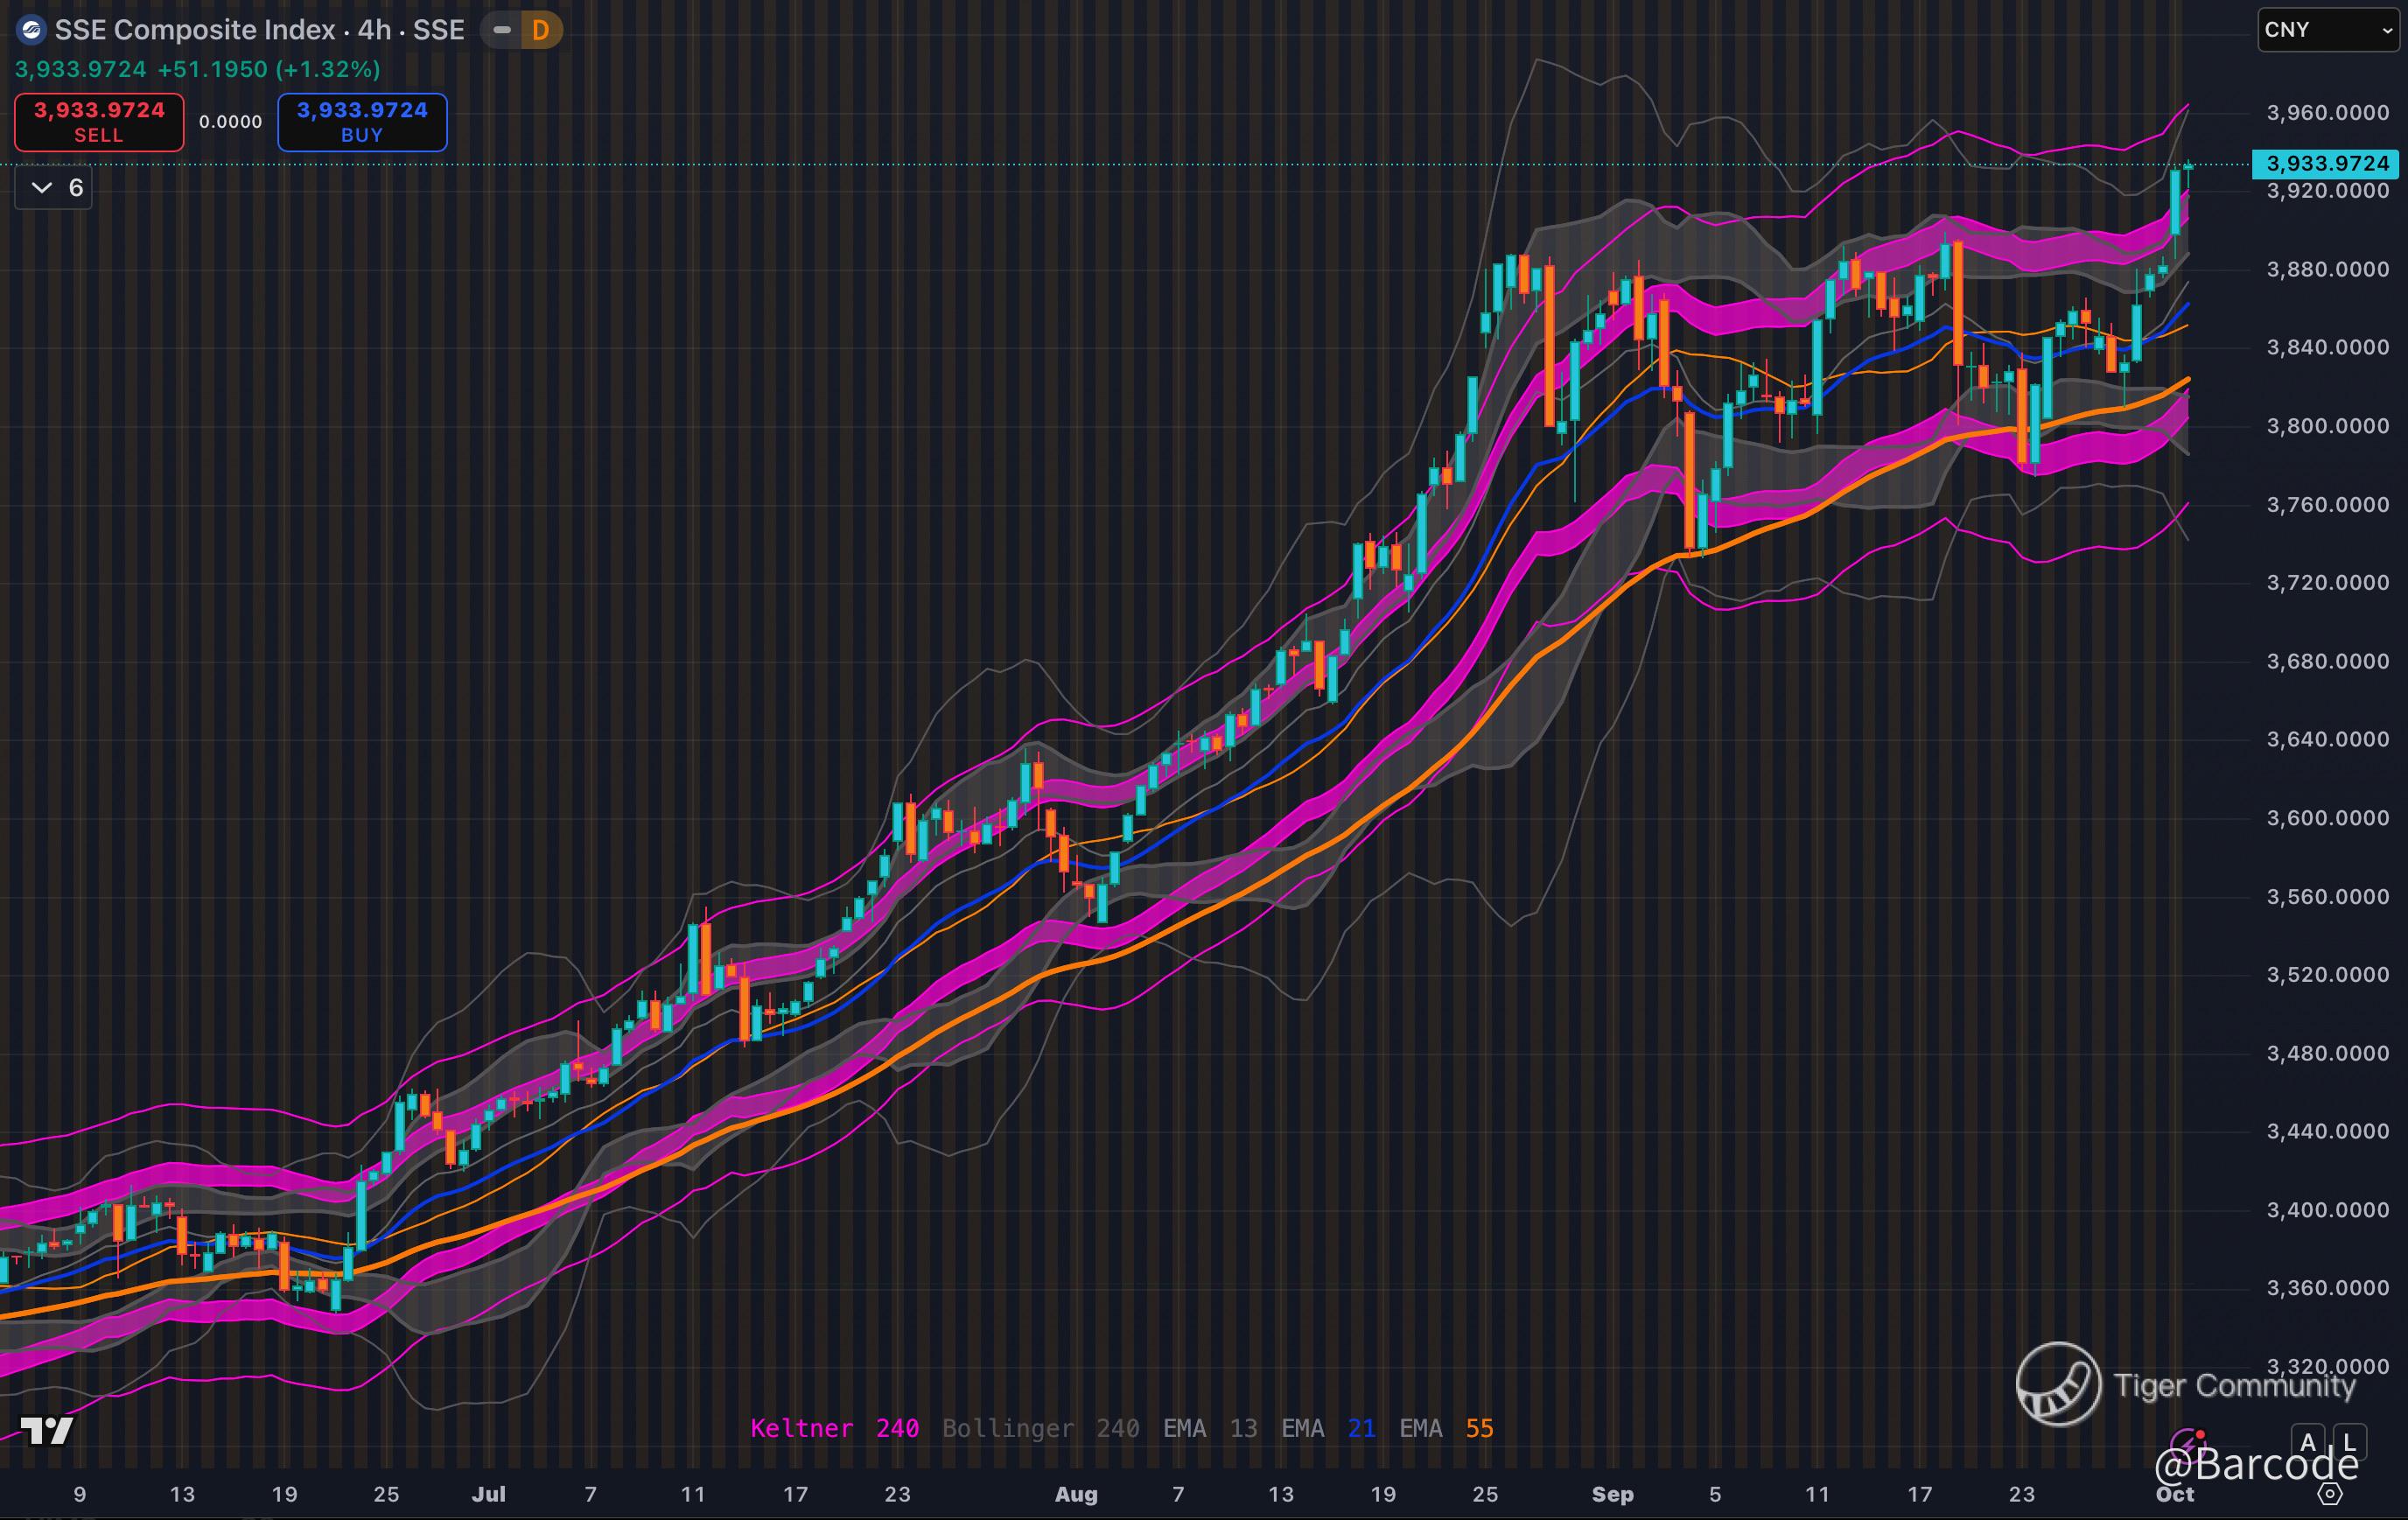
Task: Click the Keltner 240 indicator label
Action: coord(834,1428)
